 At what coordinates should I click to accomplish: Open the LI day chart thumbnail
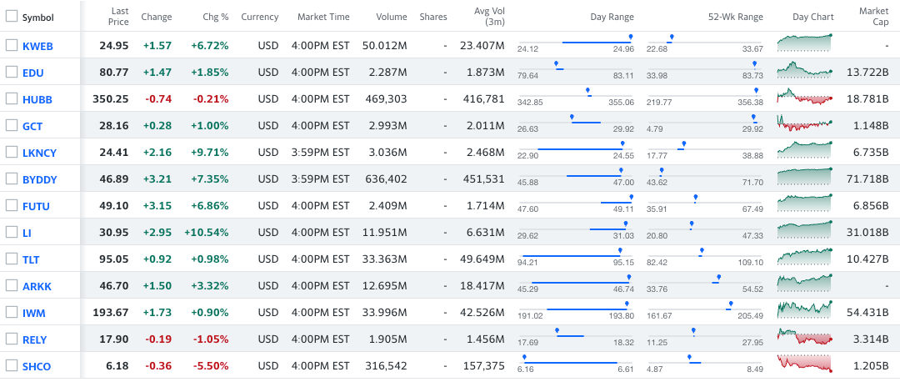click(805, 230)
